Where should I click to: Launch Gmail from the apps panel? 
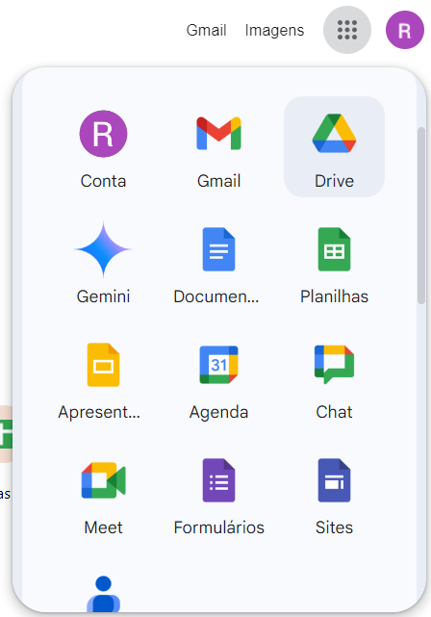tap(218, 146)
